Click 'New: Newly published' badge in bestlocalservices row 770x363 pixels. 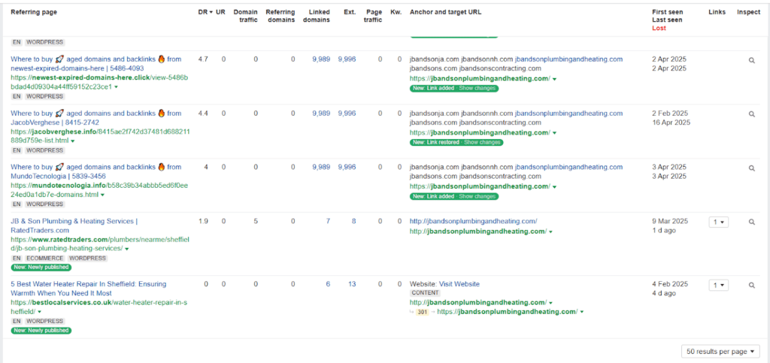[x=41, y=330]
